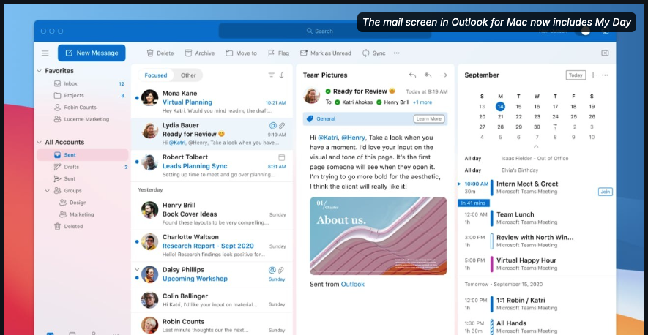The height and width of the screenshot is (335, 648).
Task: Open the Sent folder below Drafts
Action: [81, 179]
